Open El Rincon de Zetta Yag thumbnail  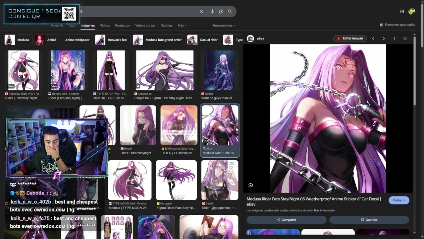[179, 125]
